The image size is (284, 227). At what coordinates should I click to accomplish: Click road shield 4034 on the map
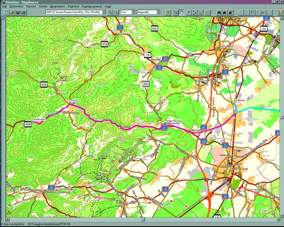[x=105, y=44]
